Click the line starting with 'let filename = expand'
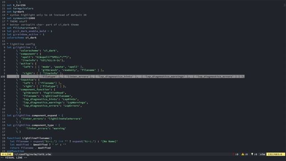The image size is (286, 161). 64,141
